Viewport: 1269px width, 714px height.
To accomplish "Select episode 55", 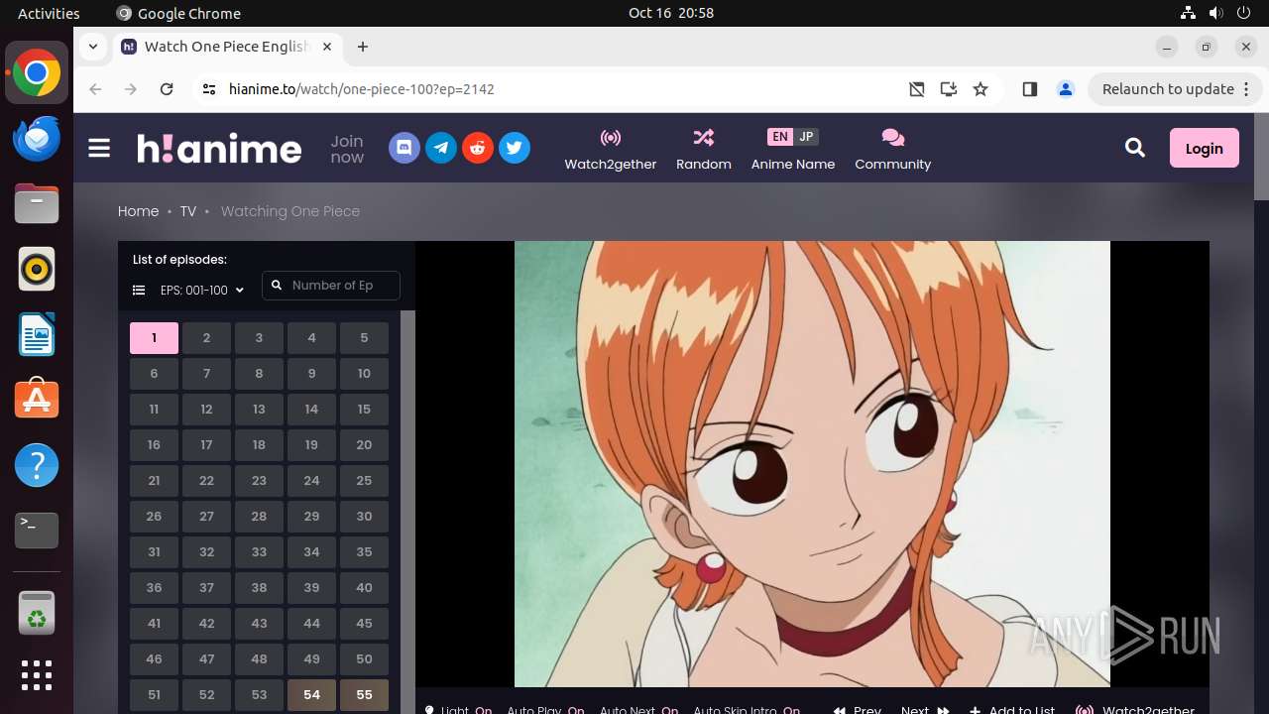I will (x=364, y=695).
